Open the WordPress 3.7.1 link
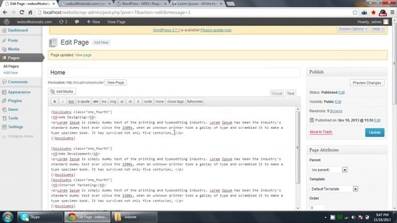 click(166, 30)
